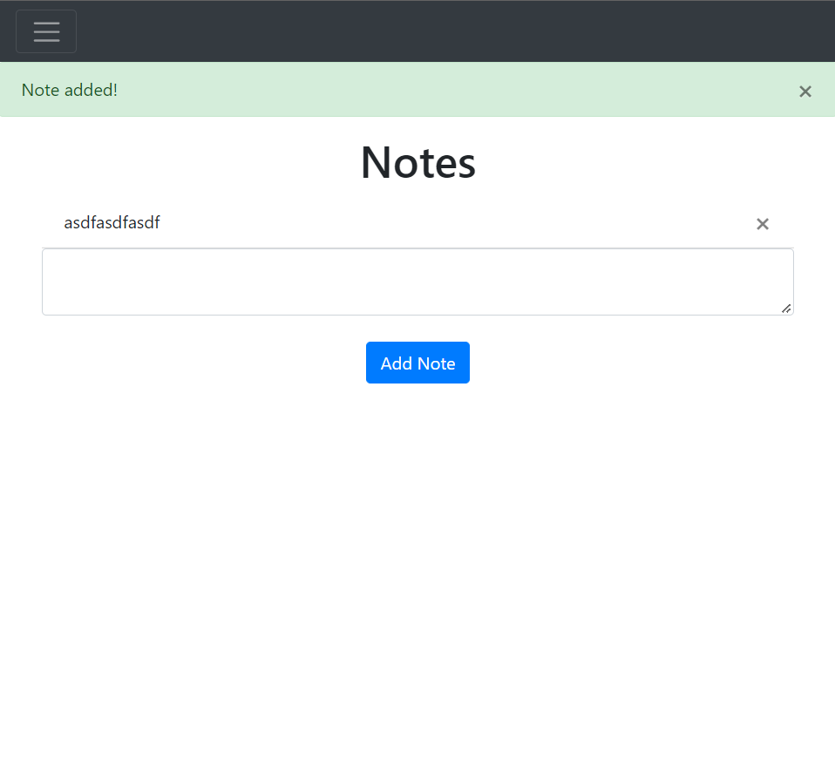Delete the note 'asdfasdfasdf'
The width and height of the screenshot is (835, 767).
[x=762, y=223]
